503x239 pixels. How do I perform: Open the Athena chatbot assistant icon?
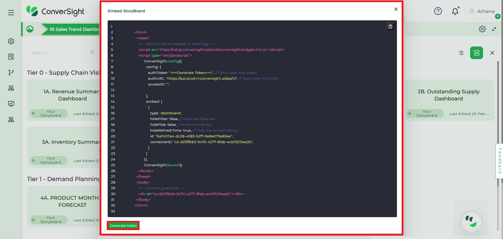[x=472, y=221]
